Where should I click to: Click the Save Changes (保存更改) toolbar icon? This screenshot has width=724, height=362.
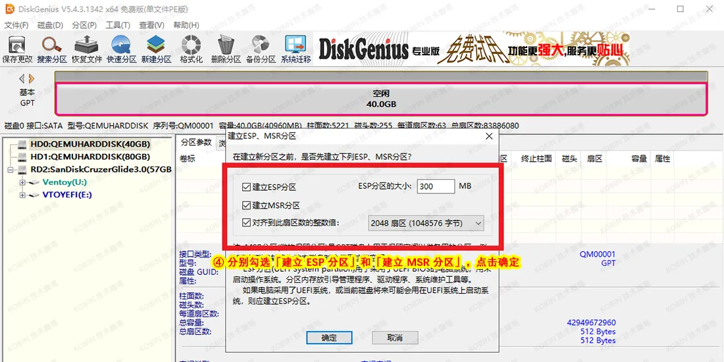[x=17, y=49]
